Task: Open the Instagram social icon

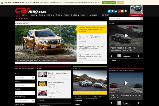Action: tap(126, 11)
